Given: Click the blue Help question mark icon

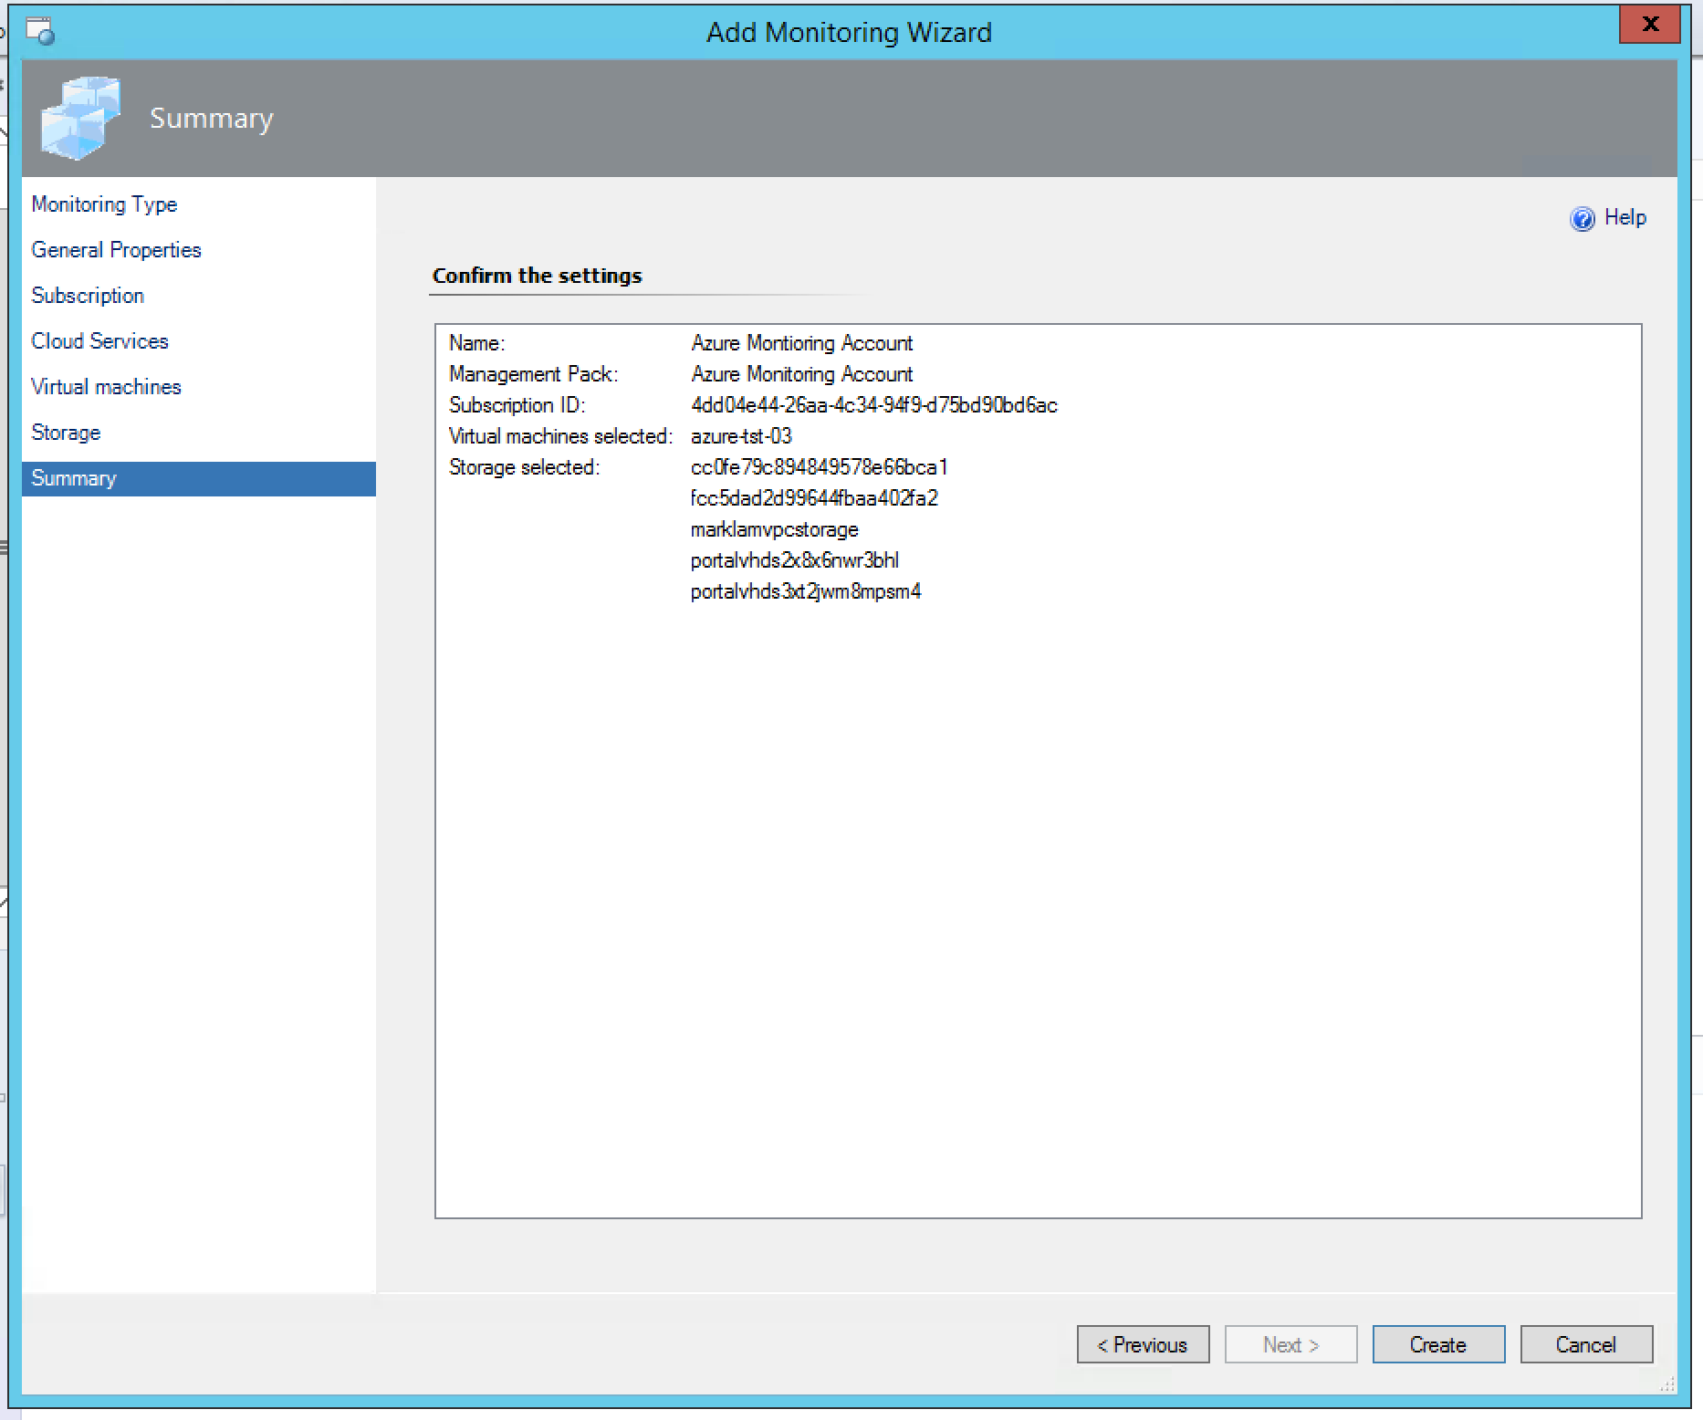Looking at the screenshot, I should [1582, 218].
